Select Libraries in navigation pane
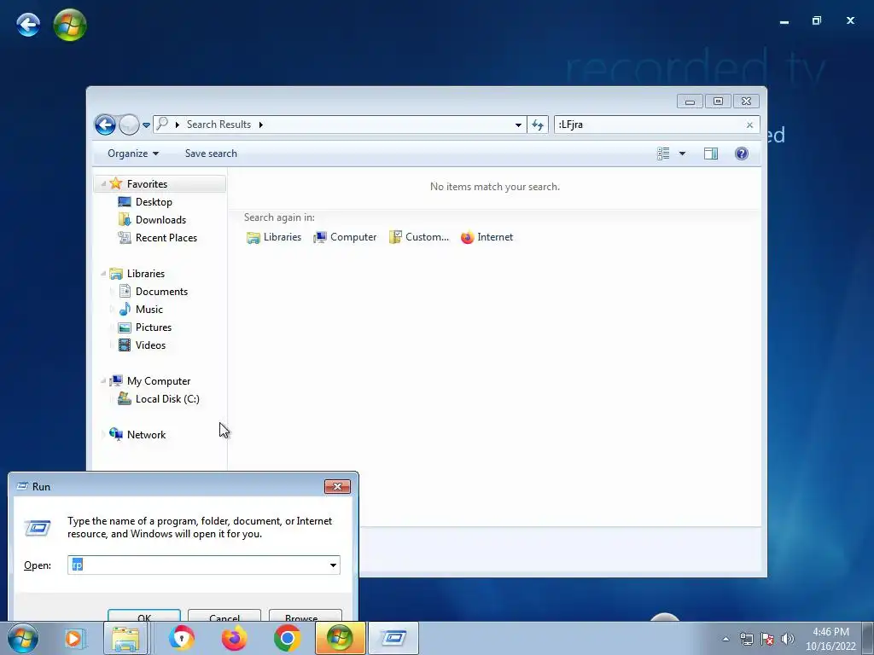874x655 pixels. (145, 274)
